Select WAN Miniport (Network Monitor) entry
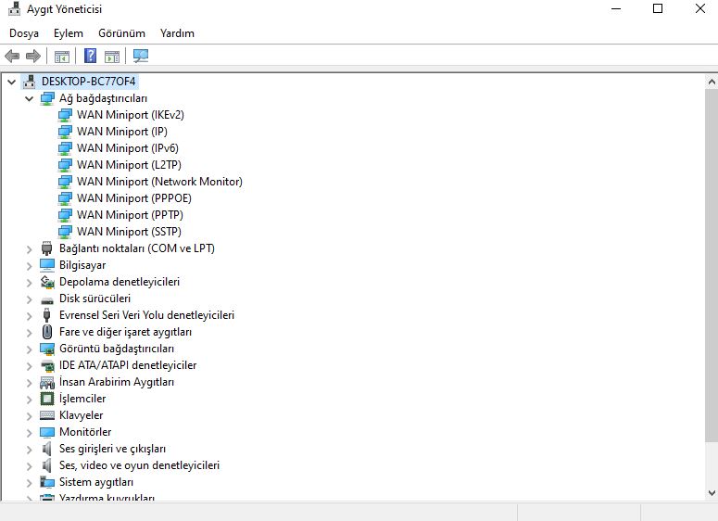This screenshot has height=521, width=718. click(x=159, y=182)
